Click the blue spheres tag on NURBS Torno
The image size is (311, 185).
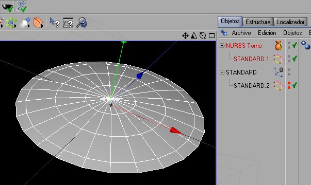pyautogui.click(x=305, y=45)
